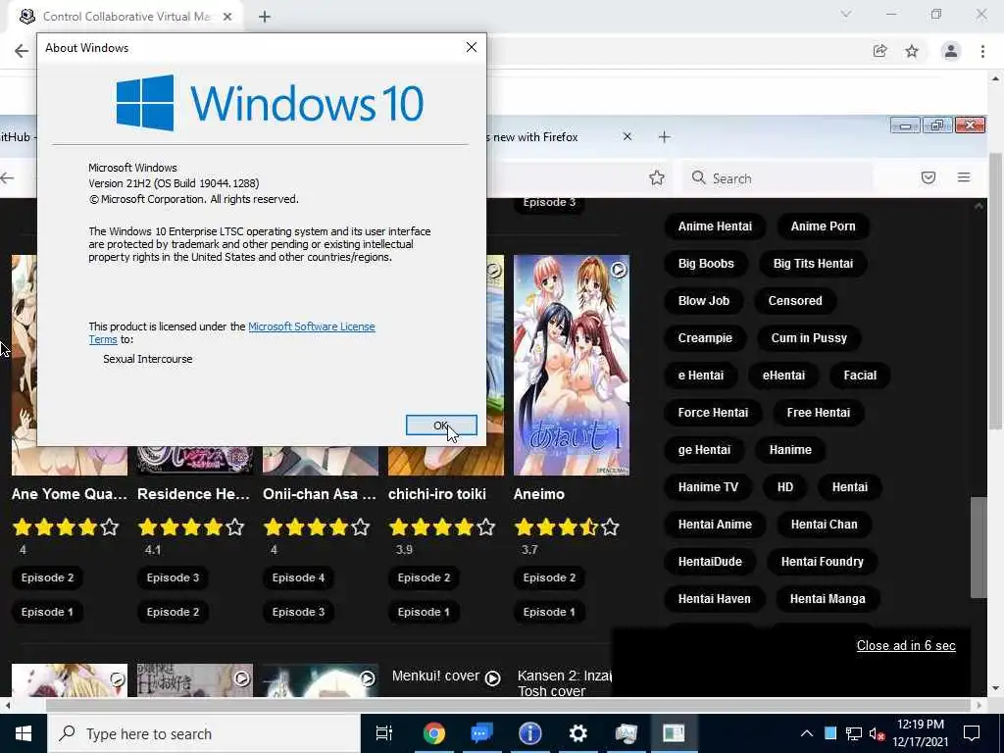The height and width of the screenshot is (753, 1004).
Task: Open the blue info icon taskbar app
Action: click(x=529, y=733)
